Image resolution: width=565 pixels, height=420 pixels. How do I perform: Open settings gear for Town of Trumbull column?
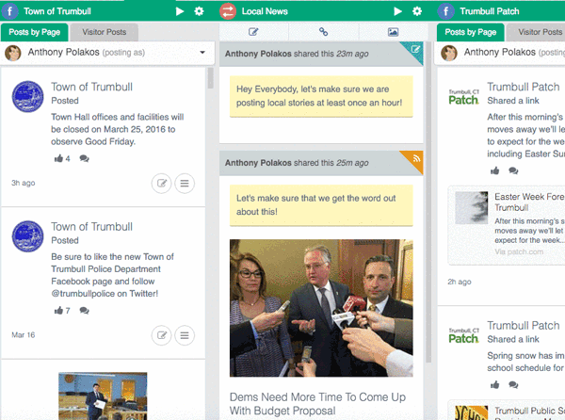[x=199, y=11]
